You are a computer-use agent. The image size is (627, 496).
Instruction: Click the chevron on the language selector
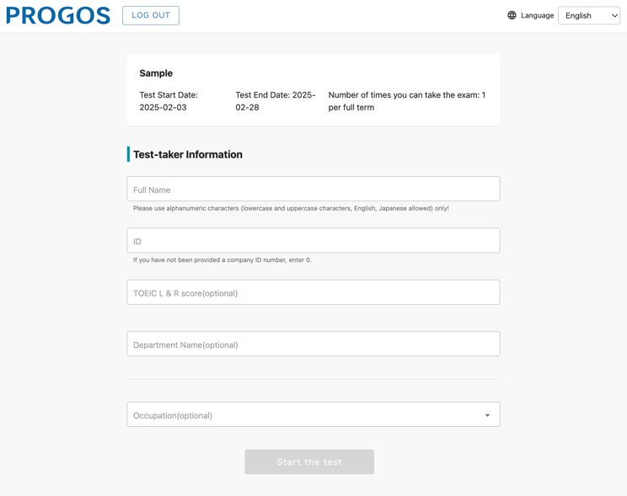(614, 16)
